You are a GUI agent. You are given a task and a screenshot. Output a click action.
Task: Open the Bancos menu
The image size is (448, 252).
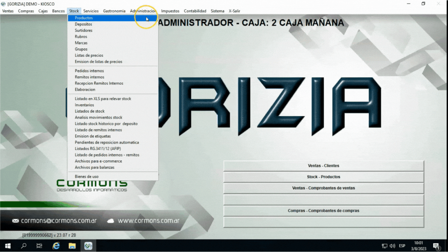(58, 11)
